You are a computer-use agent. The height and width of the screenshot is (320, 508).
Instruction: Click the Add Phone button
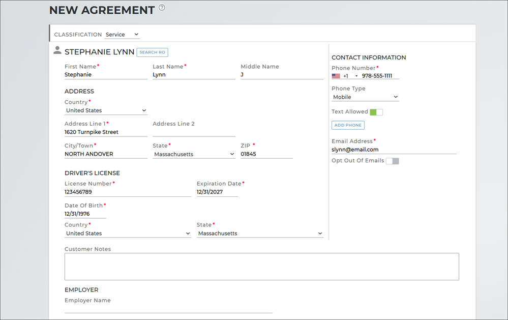tap(348, 125)
